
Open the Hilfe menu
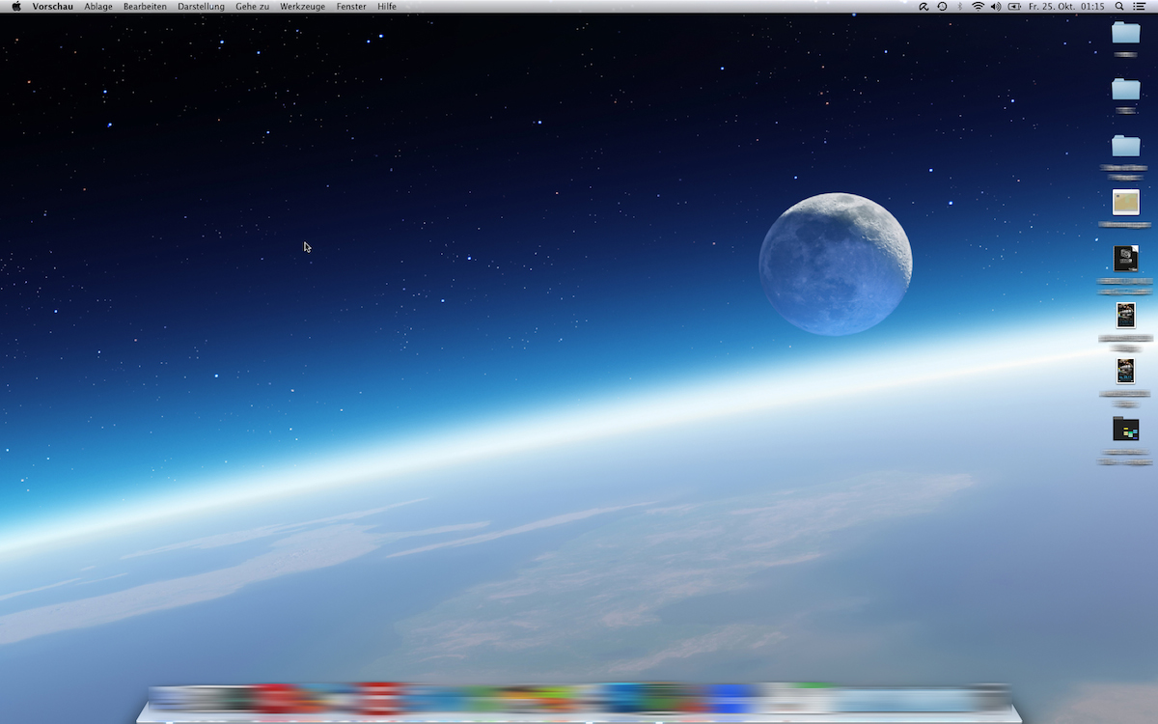[387, 7]
